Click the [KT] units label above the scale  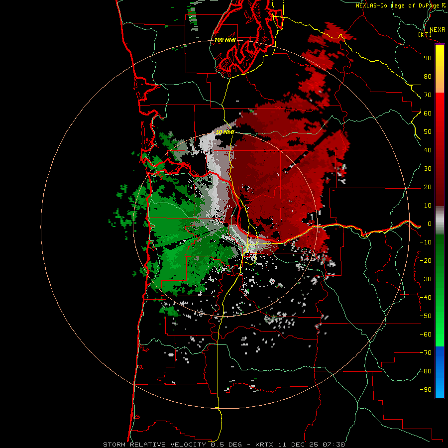pos(425,34)
